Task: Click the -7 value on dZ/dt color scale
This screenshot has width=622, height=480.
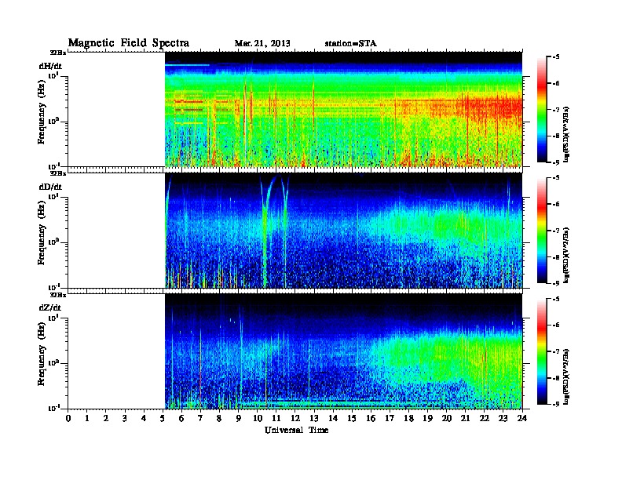Action: (556, 351)
